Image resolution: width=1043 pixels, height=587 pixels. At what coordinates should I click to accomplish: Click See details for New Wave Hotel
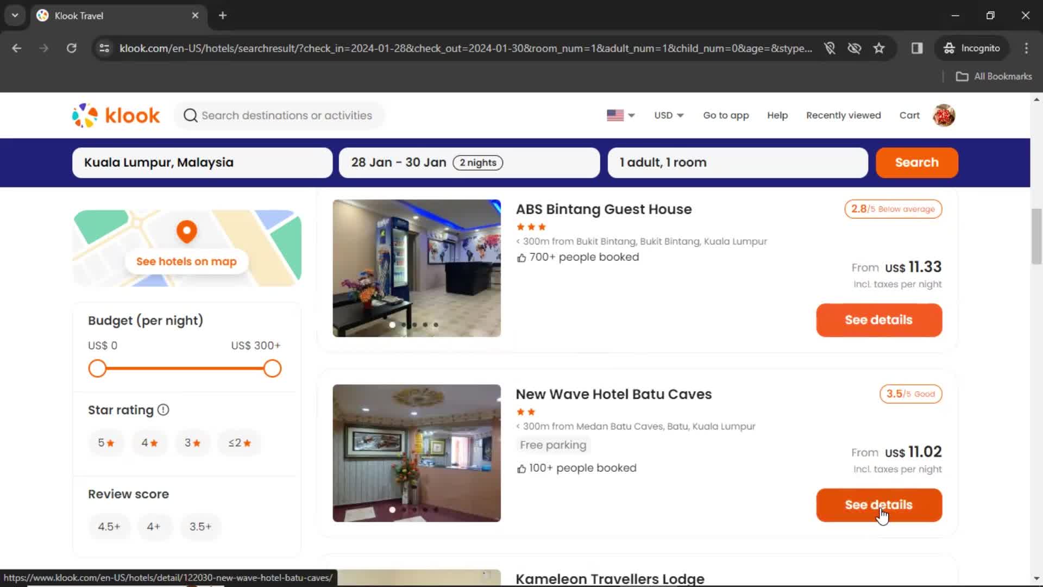879,504
